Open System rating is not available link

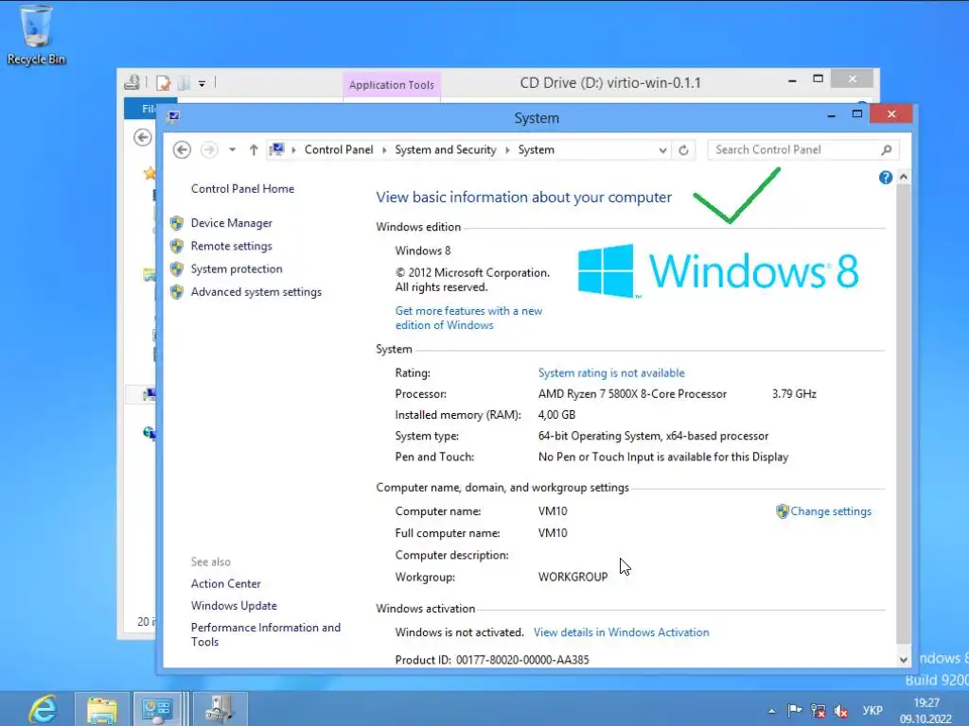(611, 372)
